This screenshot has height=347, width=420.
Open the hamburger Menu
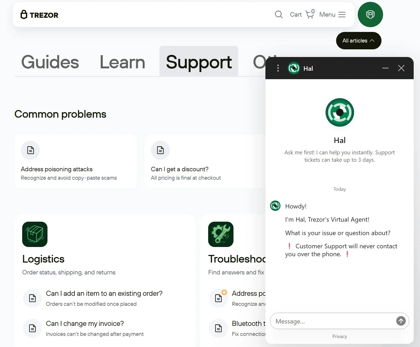(342, 15)
